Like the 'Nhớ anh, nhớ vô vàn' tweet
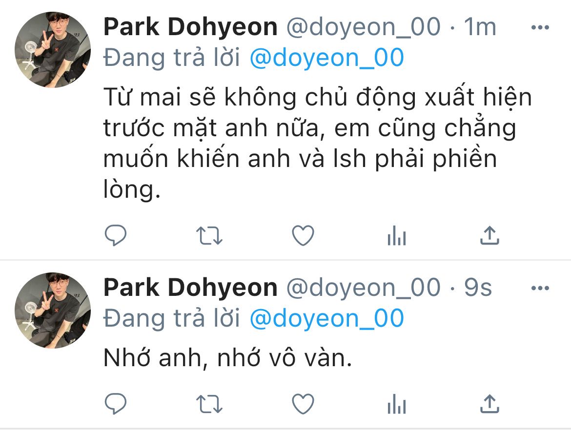Screen dimensions: 571x436 [x=303, y=404]
